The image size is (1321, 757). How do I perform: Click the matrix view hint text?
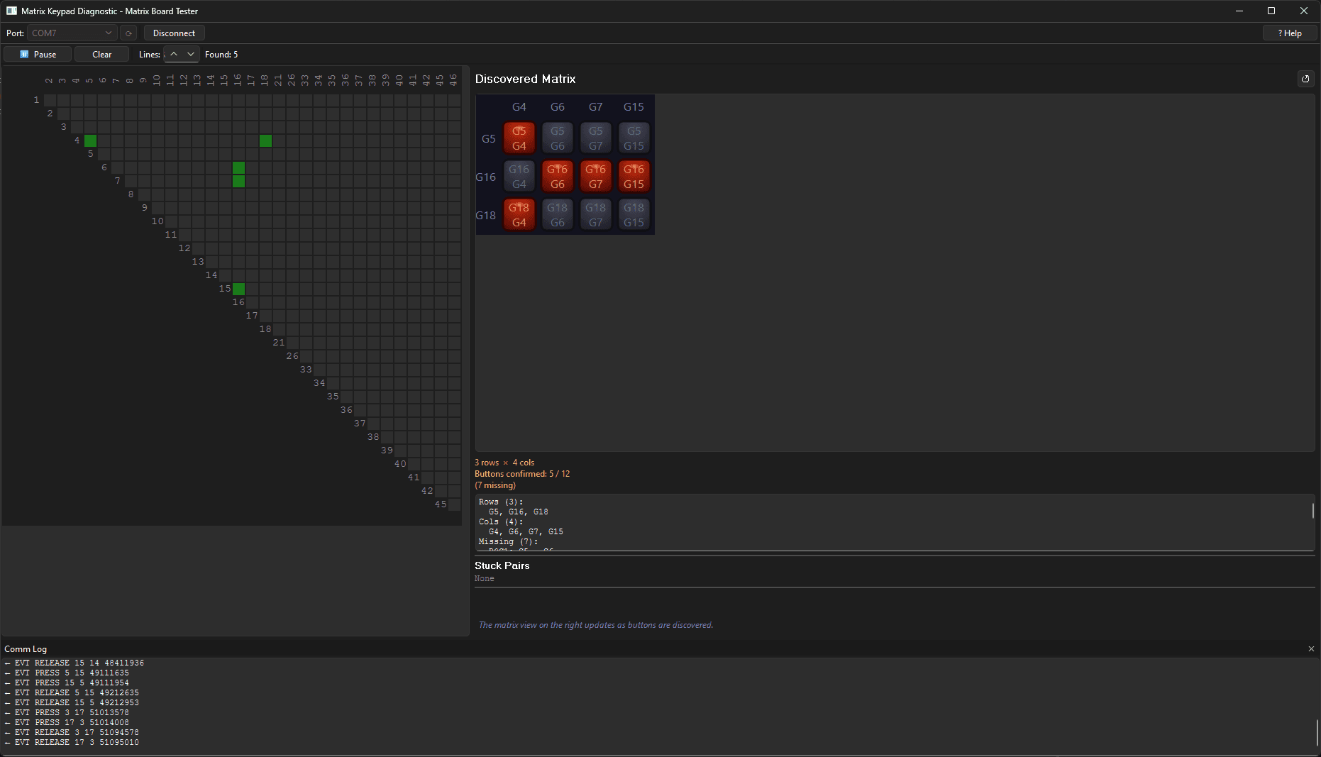596,625
